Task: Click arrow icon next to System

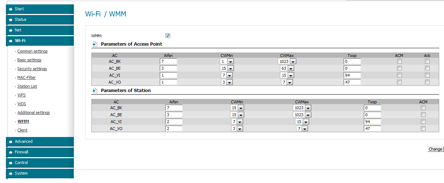Action: [11, 173]
